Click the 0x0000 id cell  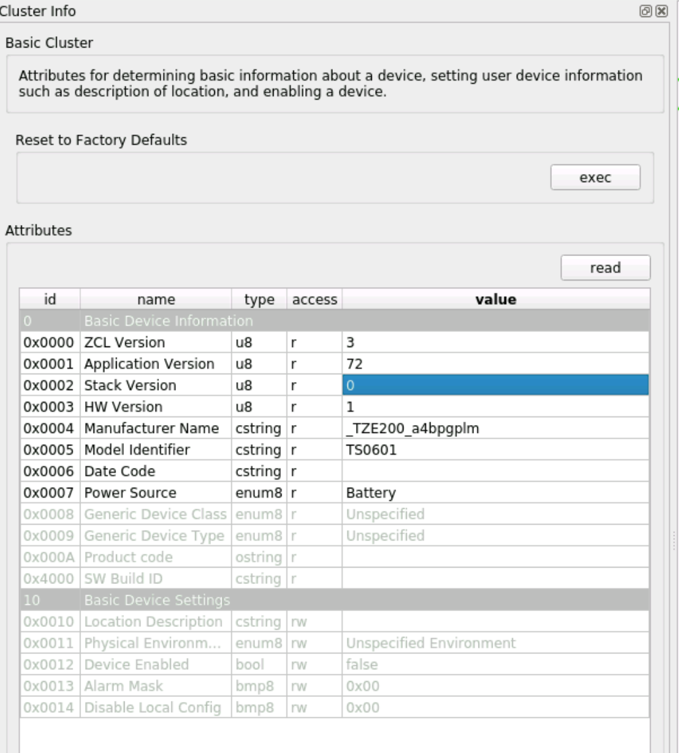[50, 343]
